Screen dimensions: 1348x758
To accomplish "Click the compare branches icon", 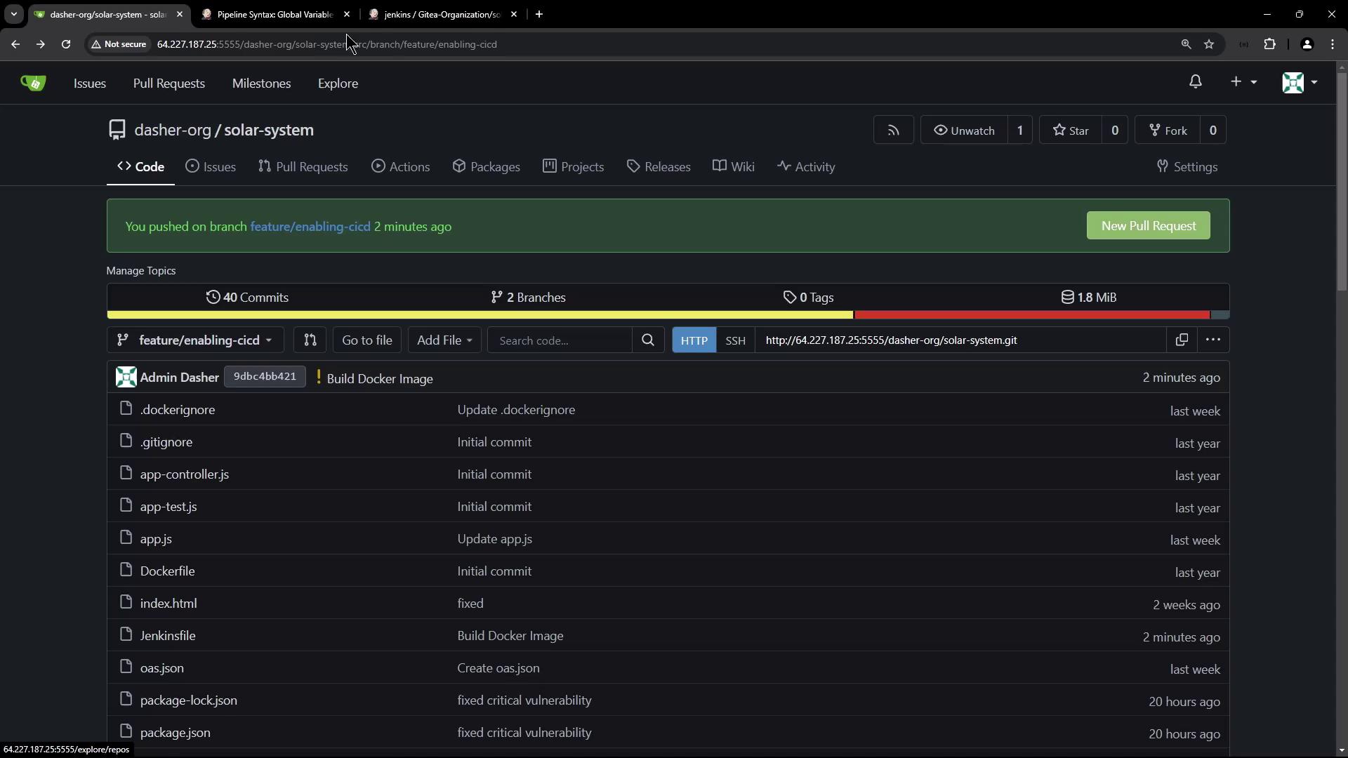I will pyautogui.click(x=310, y=340).
